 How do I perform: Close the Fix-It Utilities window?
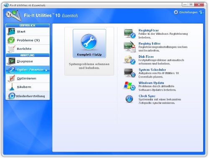pyautogui.click(x=199, y=5)
